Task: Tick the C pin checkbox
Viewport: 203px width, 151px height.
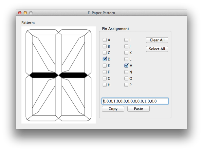Action: [105, 53]
